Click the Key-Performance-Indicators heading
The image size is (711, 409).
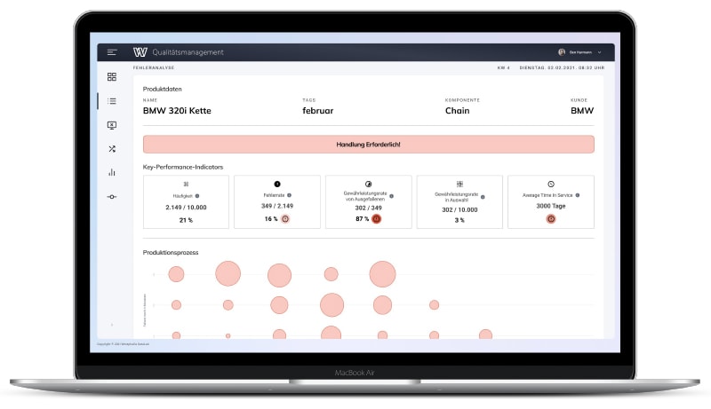coord(183,167)
